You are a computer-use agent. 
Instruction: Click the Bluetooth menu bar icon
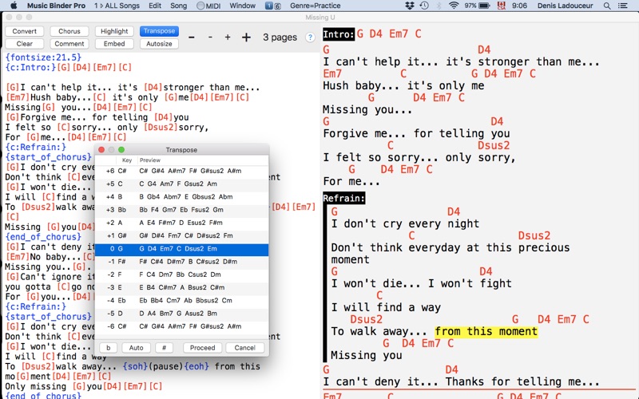click(x=439, y=6)
